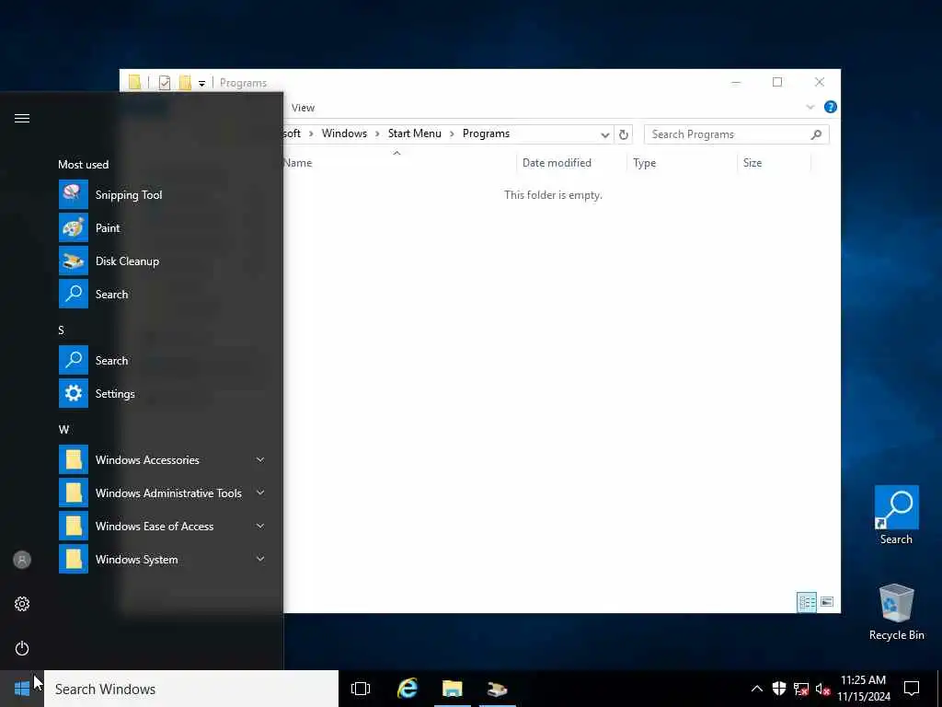Switch to Details view layout button

coord(806,602)
